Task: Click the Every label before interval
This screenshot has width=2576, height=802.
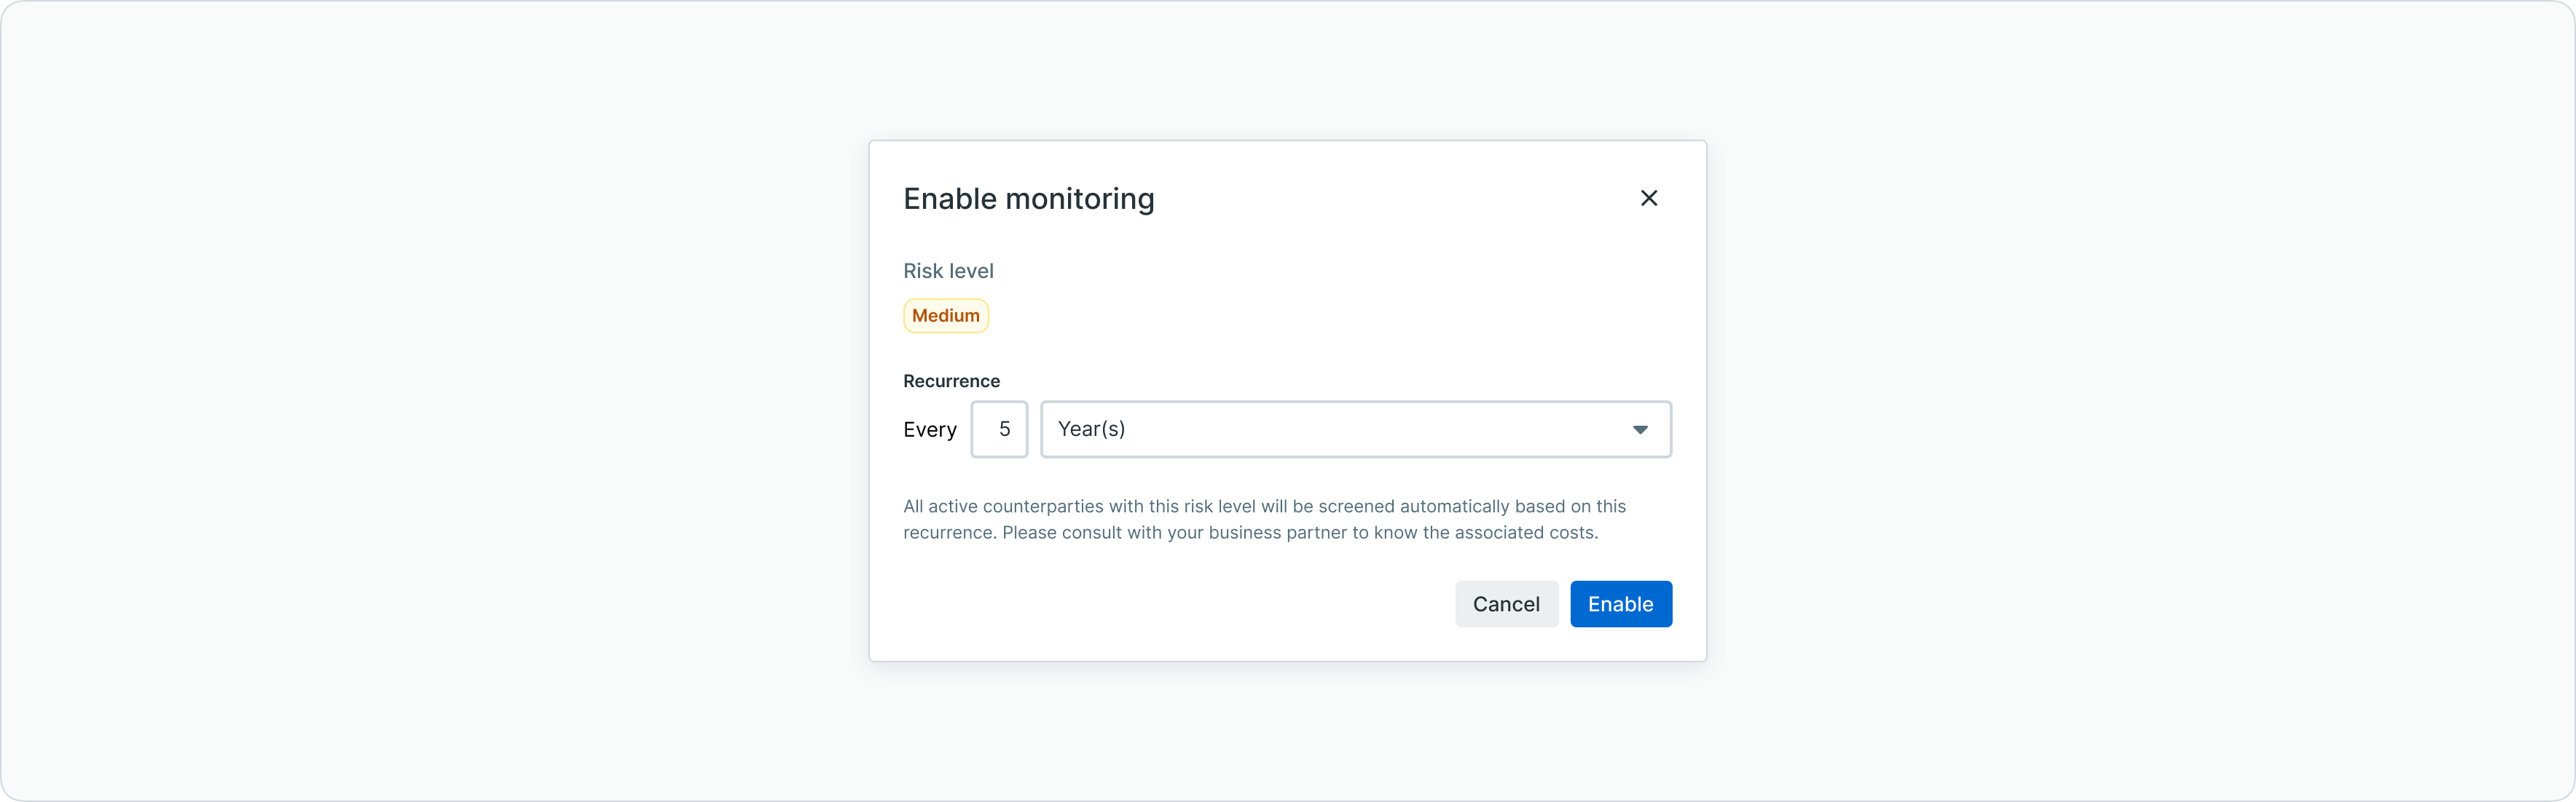Action: pos(929,429)
